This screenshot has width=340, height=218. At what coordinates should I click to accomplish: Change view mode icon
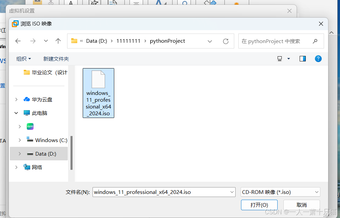tap(280, 59)
